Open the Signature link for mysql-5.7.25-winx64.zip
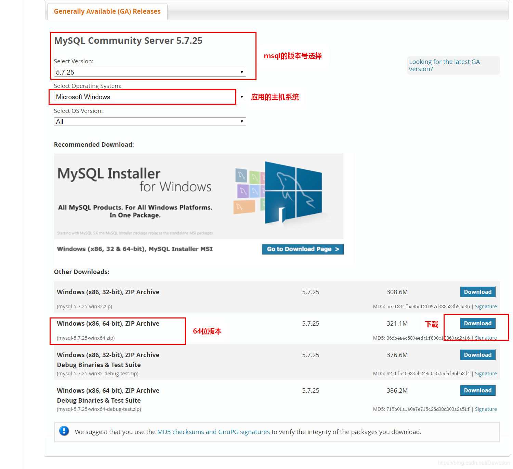Viewport: 513px width, 469px height. point(486,338)
